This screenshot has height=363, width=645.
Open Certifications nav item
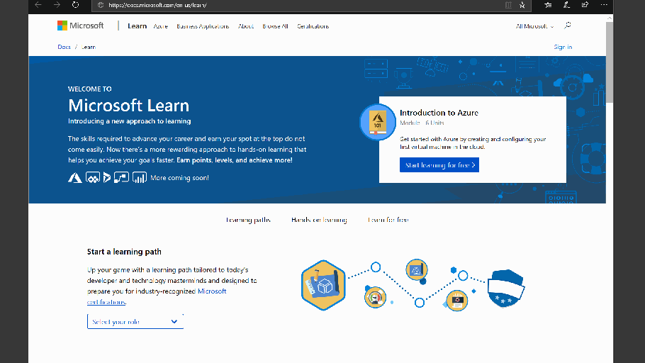[313, 26]
